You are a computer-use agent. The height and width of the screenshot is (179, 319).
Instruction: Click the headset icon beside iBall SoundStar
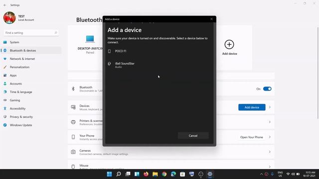coord(109,64)
